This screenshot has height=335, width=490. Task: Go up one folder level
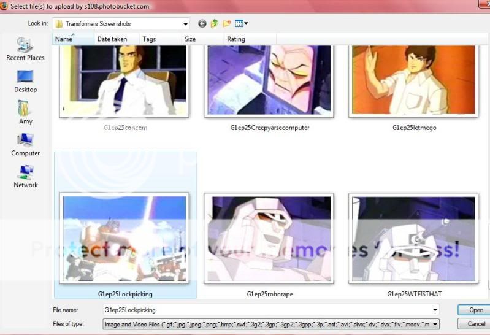click(x=215, y=23)
